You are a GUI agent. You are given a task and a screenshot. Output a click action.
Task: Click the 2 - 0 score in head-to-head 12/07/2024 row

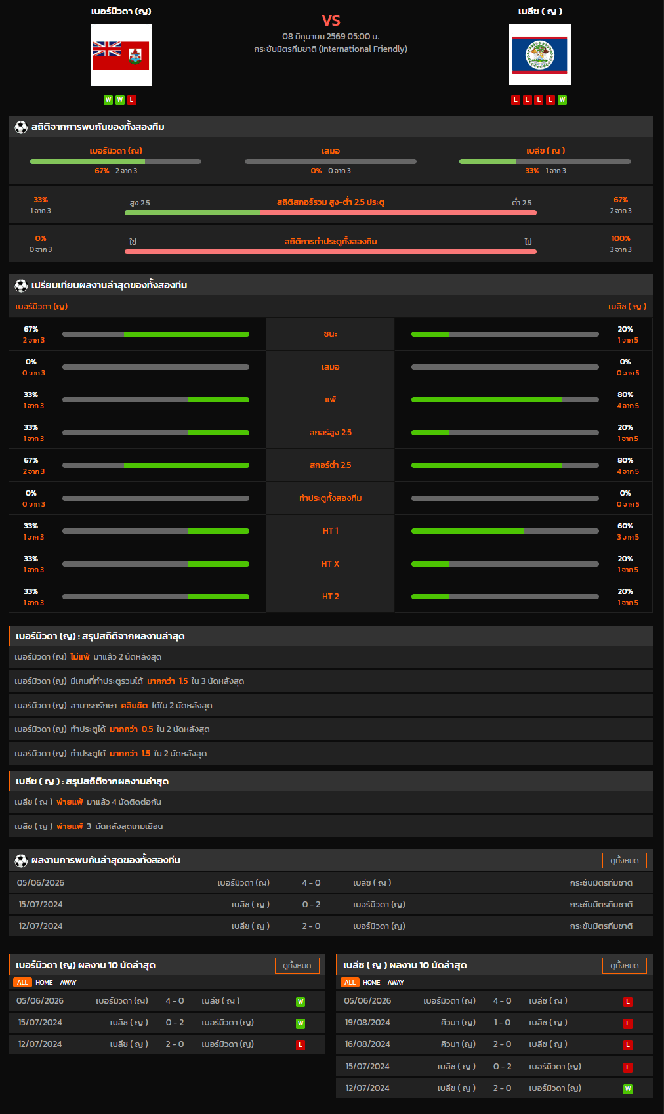pyautogui.click(x=311, y=926)
